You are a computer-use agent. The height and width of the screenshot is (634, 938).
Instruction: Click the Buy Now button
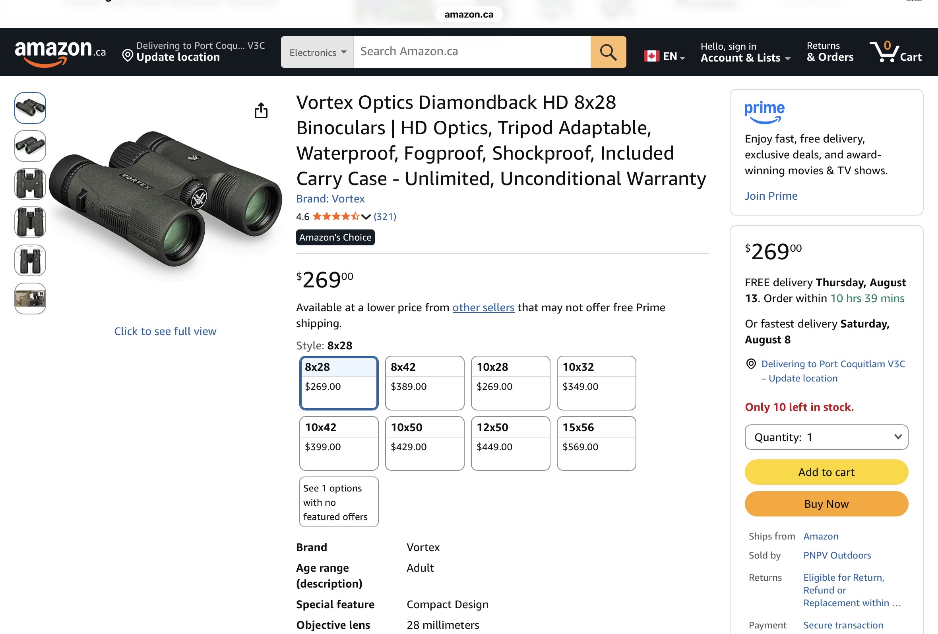click(x=826, y=504)
